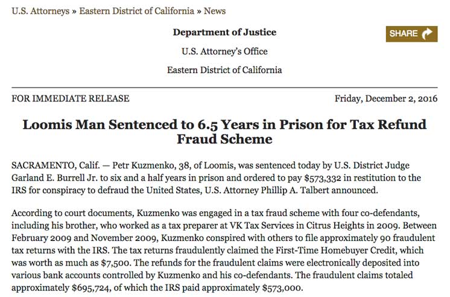450x297 pixels.
Task: Open the SHARE button
Action: 411,34
